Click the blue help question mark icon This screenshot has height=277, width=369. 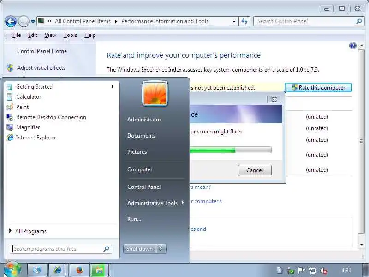[x=352, y=45]
